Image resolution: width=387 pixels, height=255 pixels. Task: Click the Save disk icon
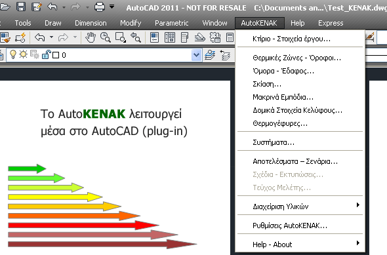(x=21, y=7)
